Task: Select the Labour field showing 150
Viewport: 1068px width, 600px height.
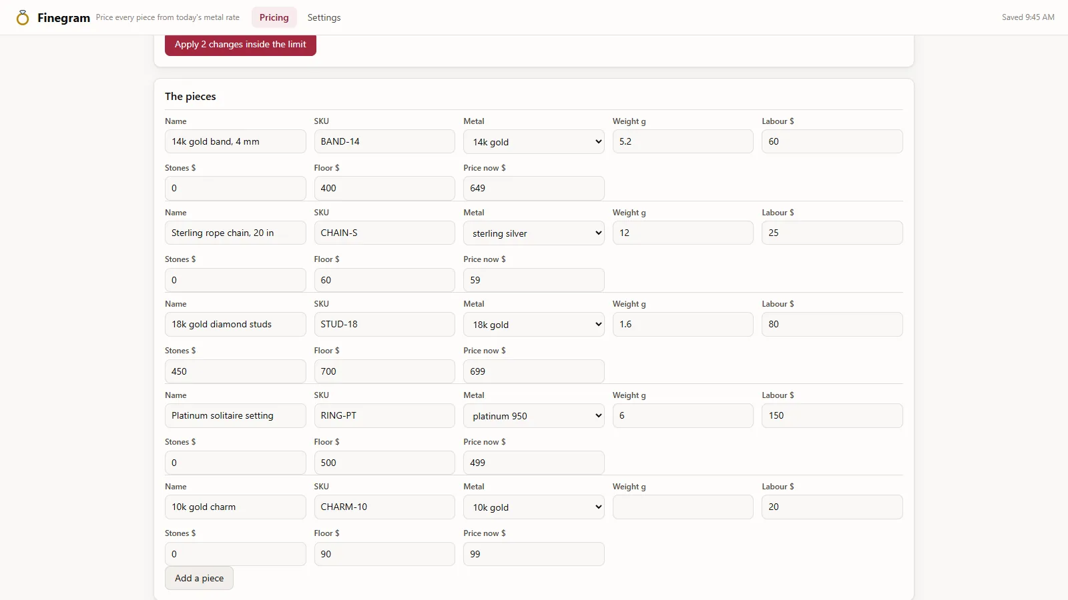Action: (x=832, y=415)
